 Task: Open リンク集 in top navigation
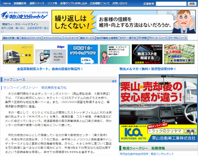coord(52,3)
